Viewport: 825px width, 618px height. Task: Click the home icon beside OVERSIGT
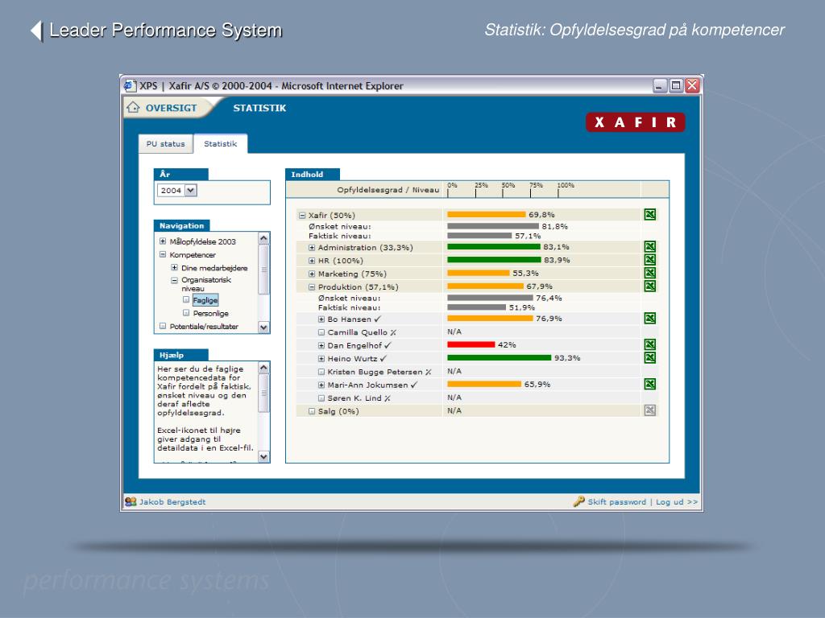[x=133, y=107]
